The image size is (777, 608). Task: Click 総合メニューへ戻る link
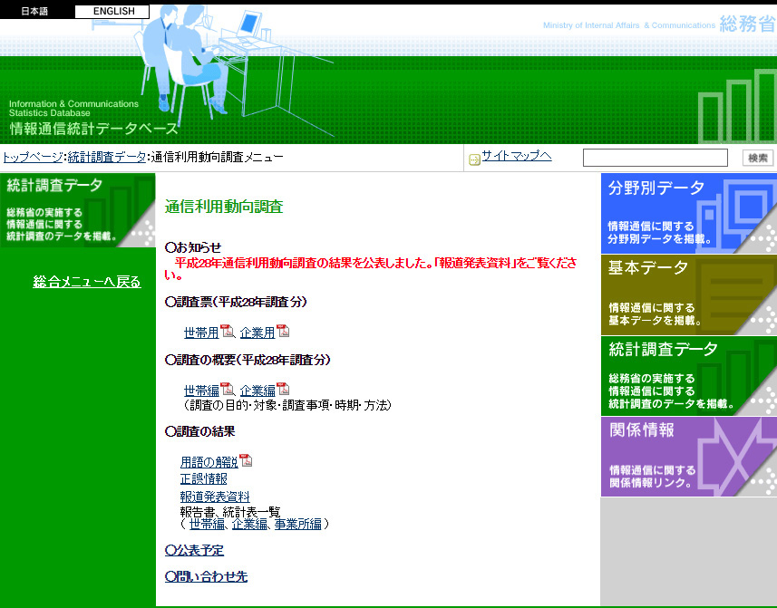pos(87,282)
